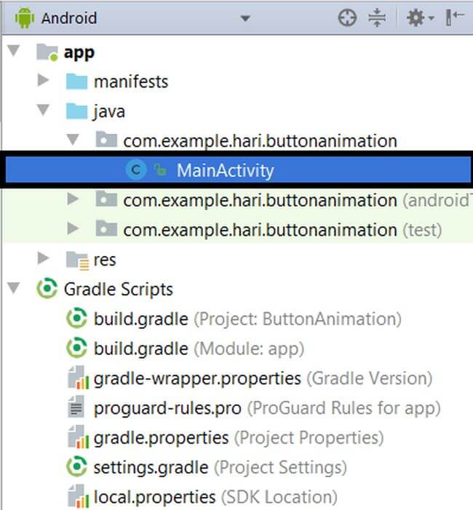Click the settings.gradle file icon
This screenshot has height=510, width=473.
coord(76,467)
